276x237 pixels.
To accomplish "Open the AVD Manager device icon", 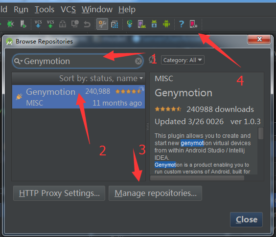I will coord(142,24).
